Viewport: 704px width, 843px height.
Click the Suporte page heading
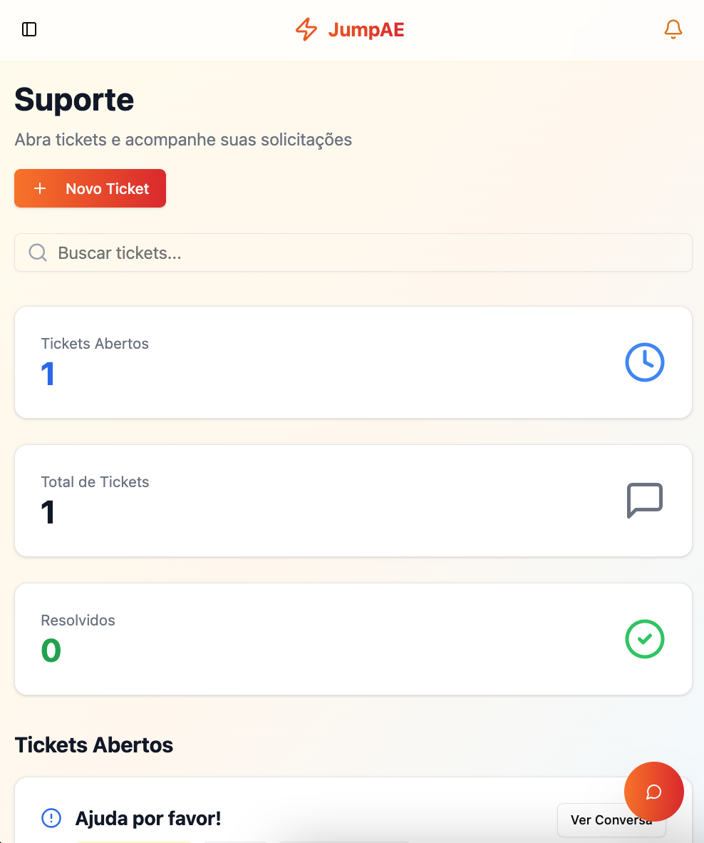(74, 99)
